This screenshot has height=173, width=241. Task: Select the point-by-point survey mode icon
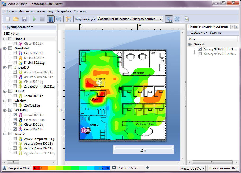[x=59, y=19]
